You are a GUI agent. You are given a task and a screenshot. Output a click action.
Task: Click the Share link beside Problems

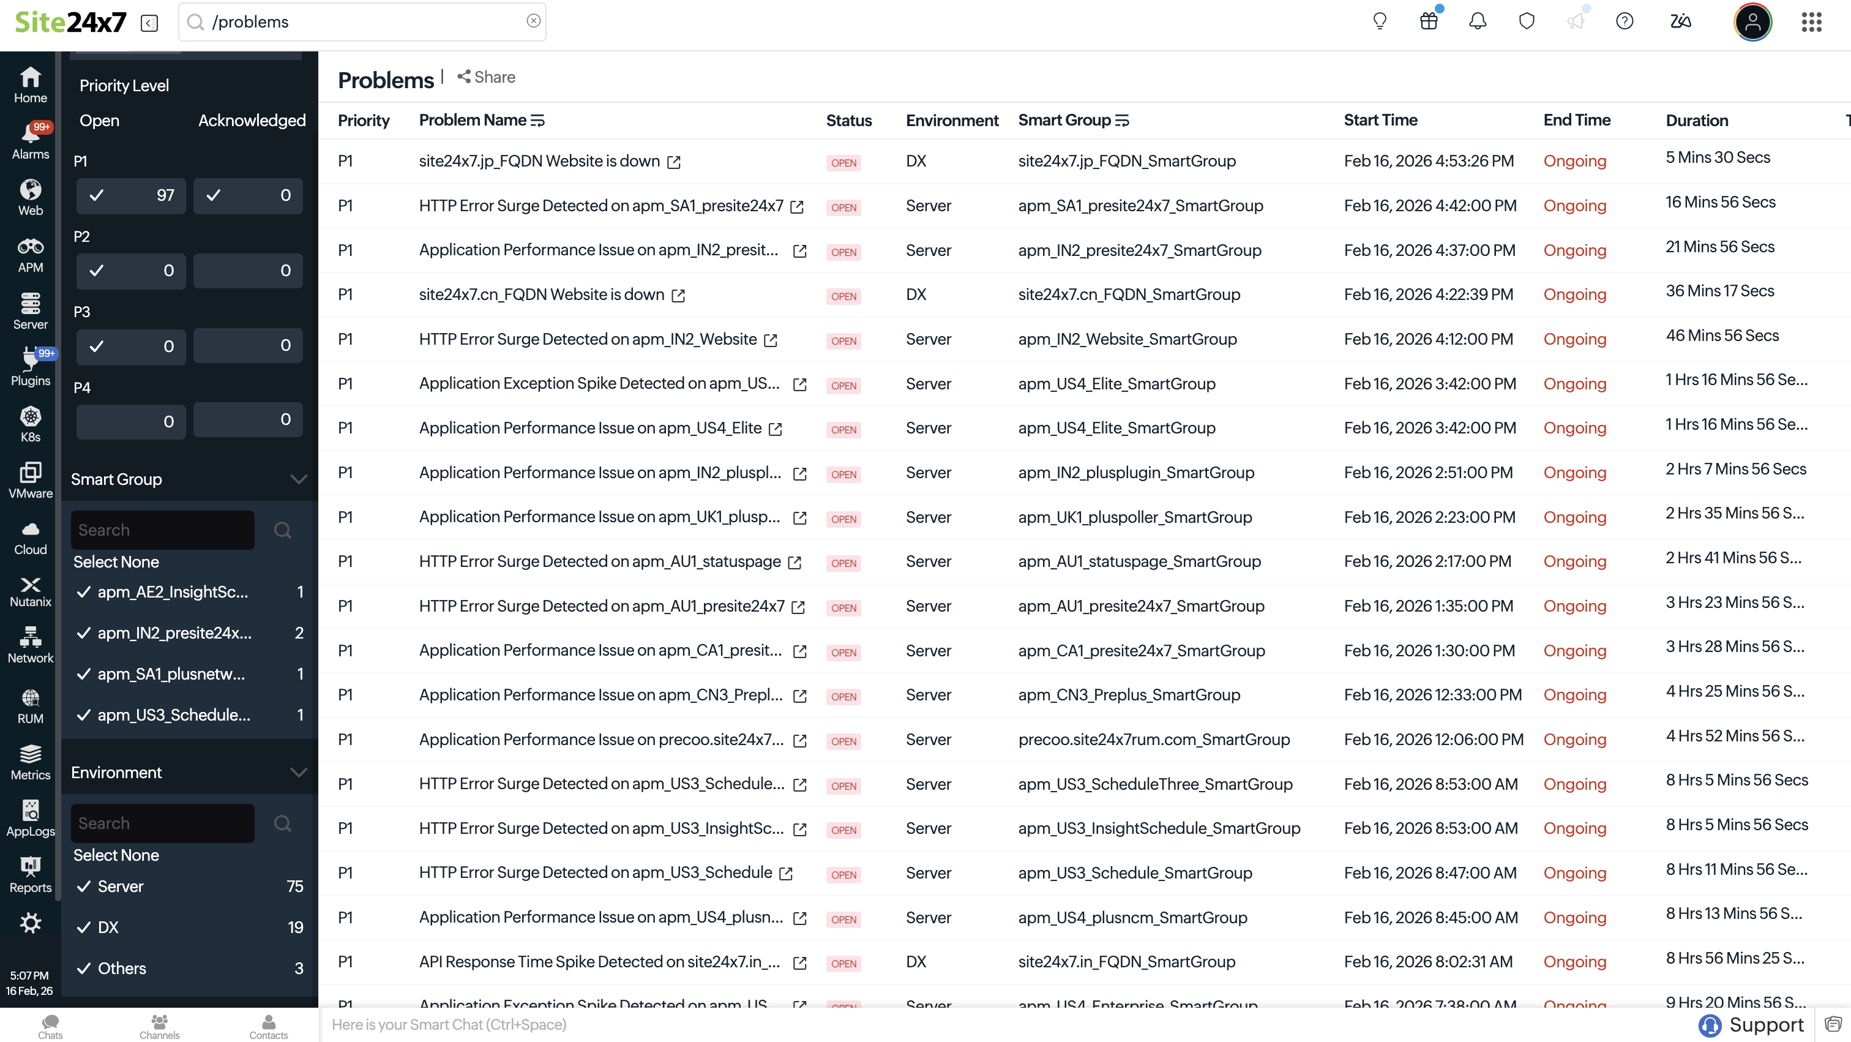click(487, 77)
